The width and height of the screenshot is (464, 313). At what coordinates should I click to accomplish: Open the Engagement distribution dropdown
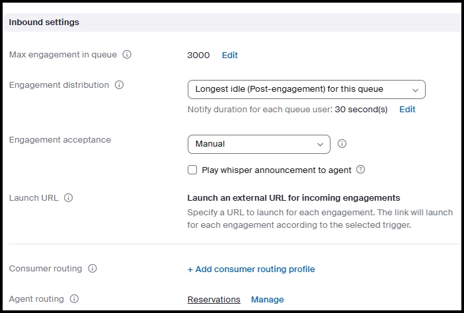tap(305, 89)
